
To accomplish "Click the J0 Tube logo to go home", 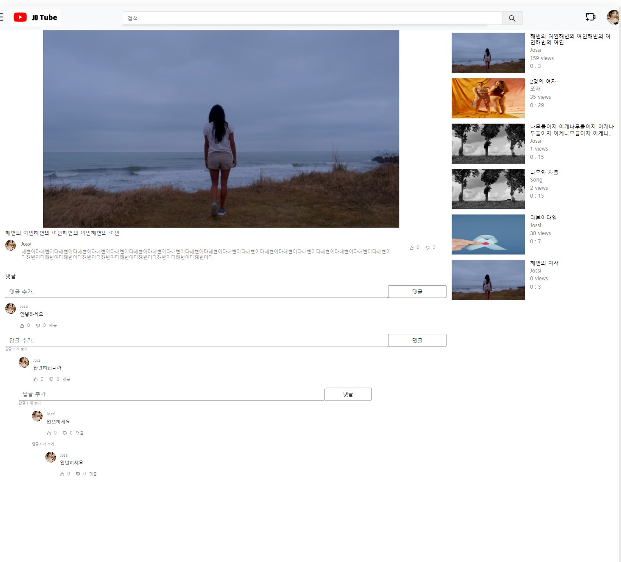I will (x=35, y=17).
